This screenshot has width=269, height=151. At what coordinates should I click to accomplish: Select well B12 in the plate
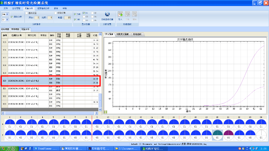point(130,135)
